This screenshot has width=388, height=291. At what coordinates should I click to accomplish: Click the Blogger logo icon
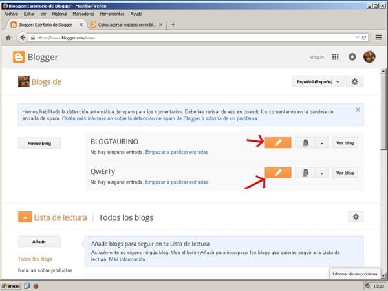[19, 57]
